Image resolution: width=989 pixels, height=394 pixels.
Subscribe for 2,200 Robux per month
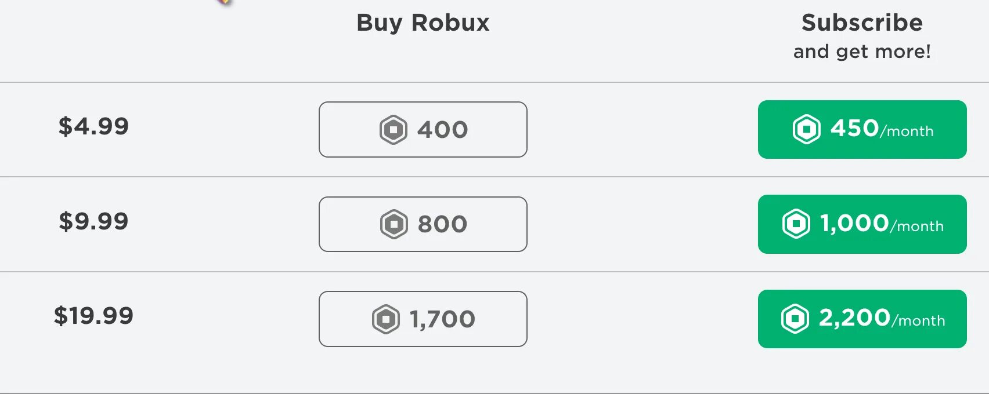(862, 319)
